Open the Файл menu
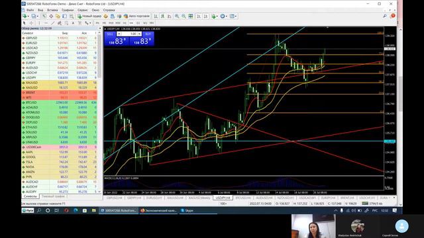Viewport: 424px width, 238px height. pos(30,10)
